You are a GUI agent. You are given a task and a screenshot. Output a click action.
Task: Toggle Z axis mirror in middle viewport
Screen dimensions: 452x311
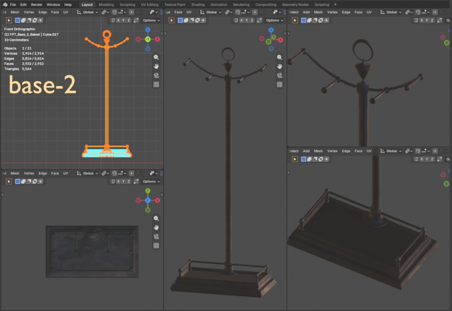(252, 20)
